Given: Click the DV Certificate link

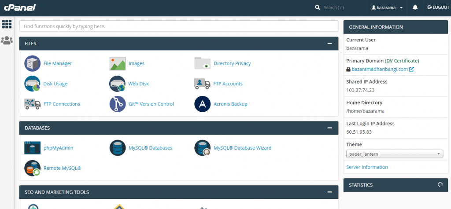Looking at the screenshot, I should click(402, 61).
